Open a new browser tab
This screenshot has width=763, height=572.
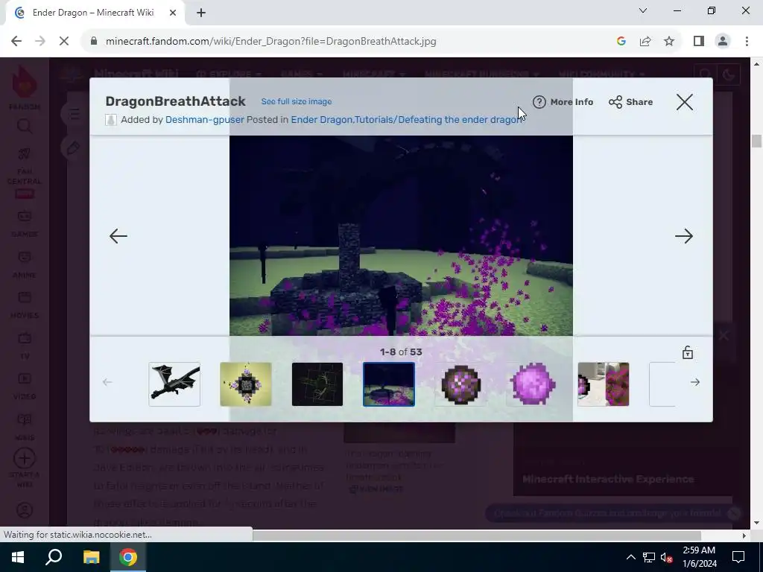[x=201, y=13]
